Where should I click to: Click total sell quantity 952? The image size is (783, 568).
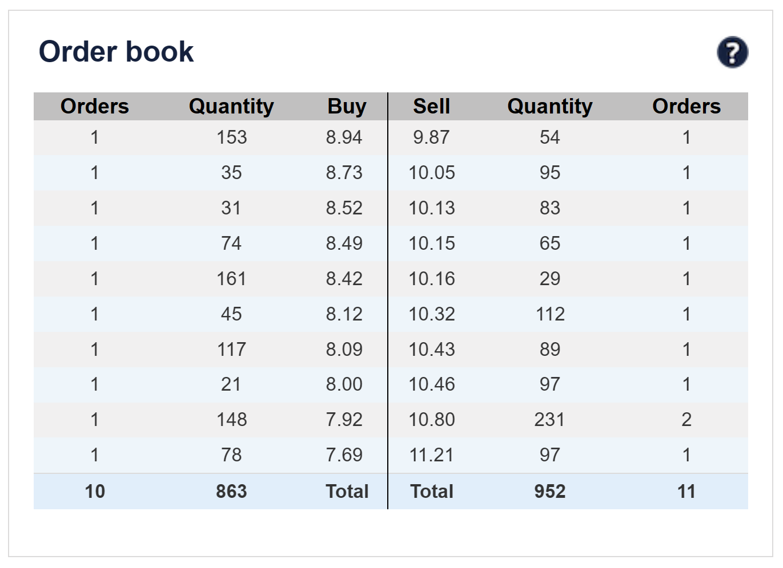550,492
